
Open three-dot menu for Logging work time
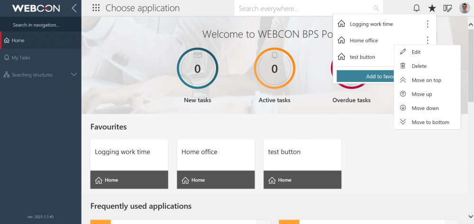pyautogui.click(x=428, y=24)
